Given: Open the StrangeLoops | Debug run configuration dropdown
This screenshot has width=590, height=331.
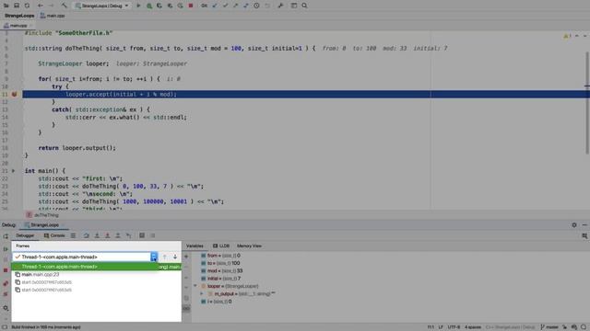Looking at the screenshot, I should [x=102, y=6].
